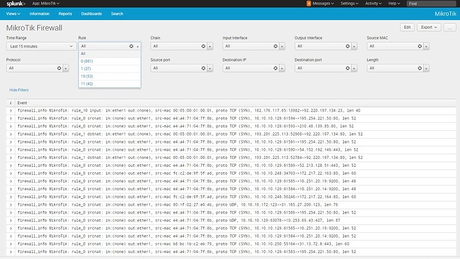
Task: Clear the Destination port filter
Action: tap(347, 68)
